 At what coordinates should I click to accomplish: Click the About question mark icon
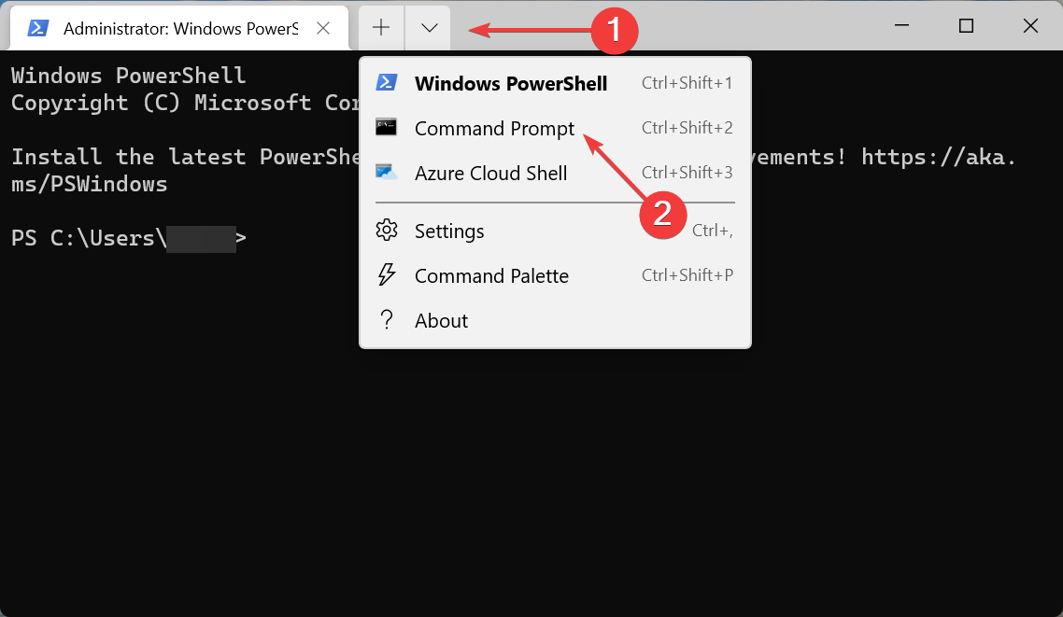click(387, 320)
